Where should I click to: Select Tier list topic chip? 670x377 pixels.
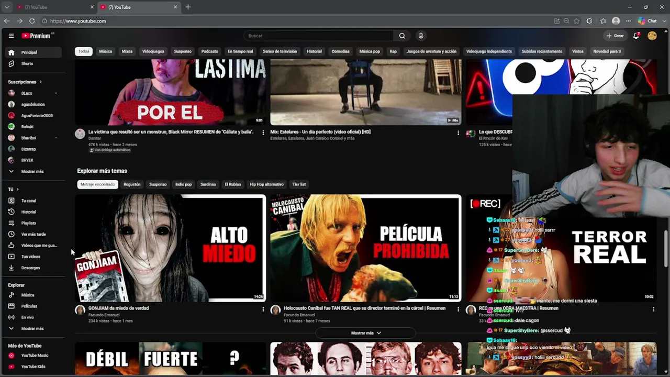[x=299, y=184]
